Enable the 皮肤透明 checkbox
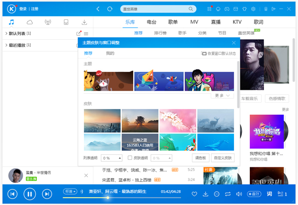The height and width of the screenshot is (205, 298). (x=130, y=158)
